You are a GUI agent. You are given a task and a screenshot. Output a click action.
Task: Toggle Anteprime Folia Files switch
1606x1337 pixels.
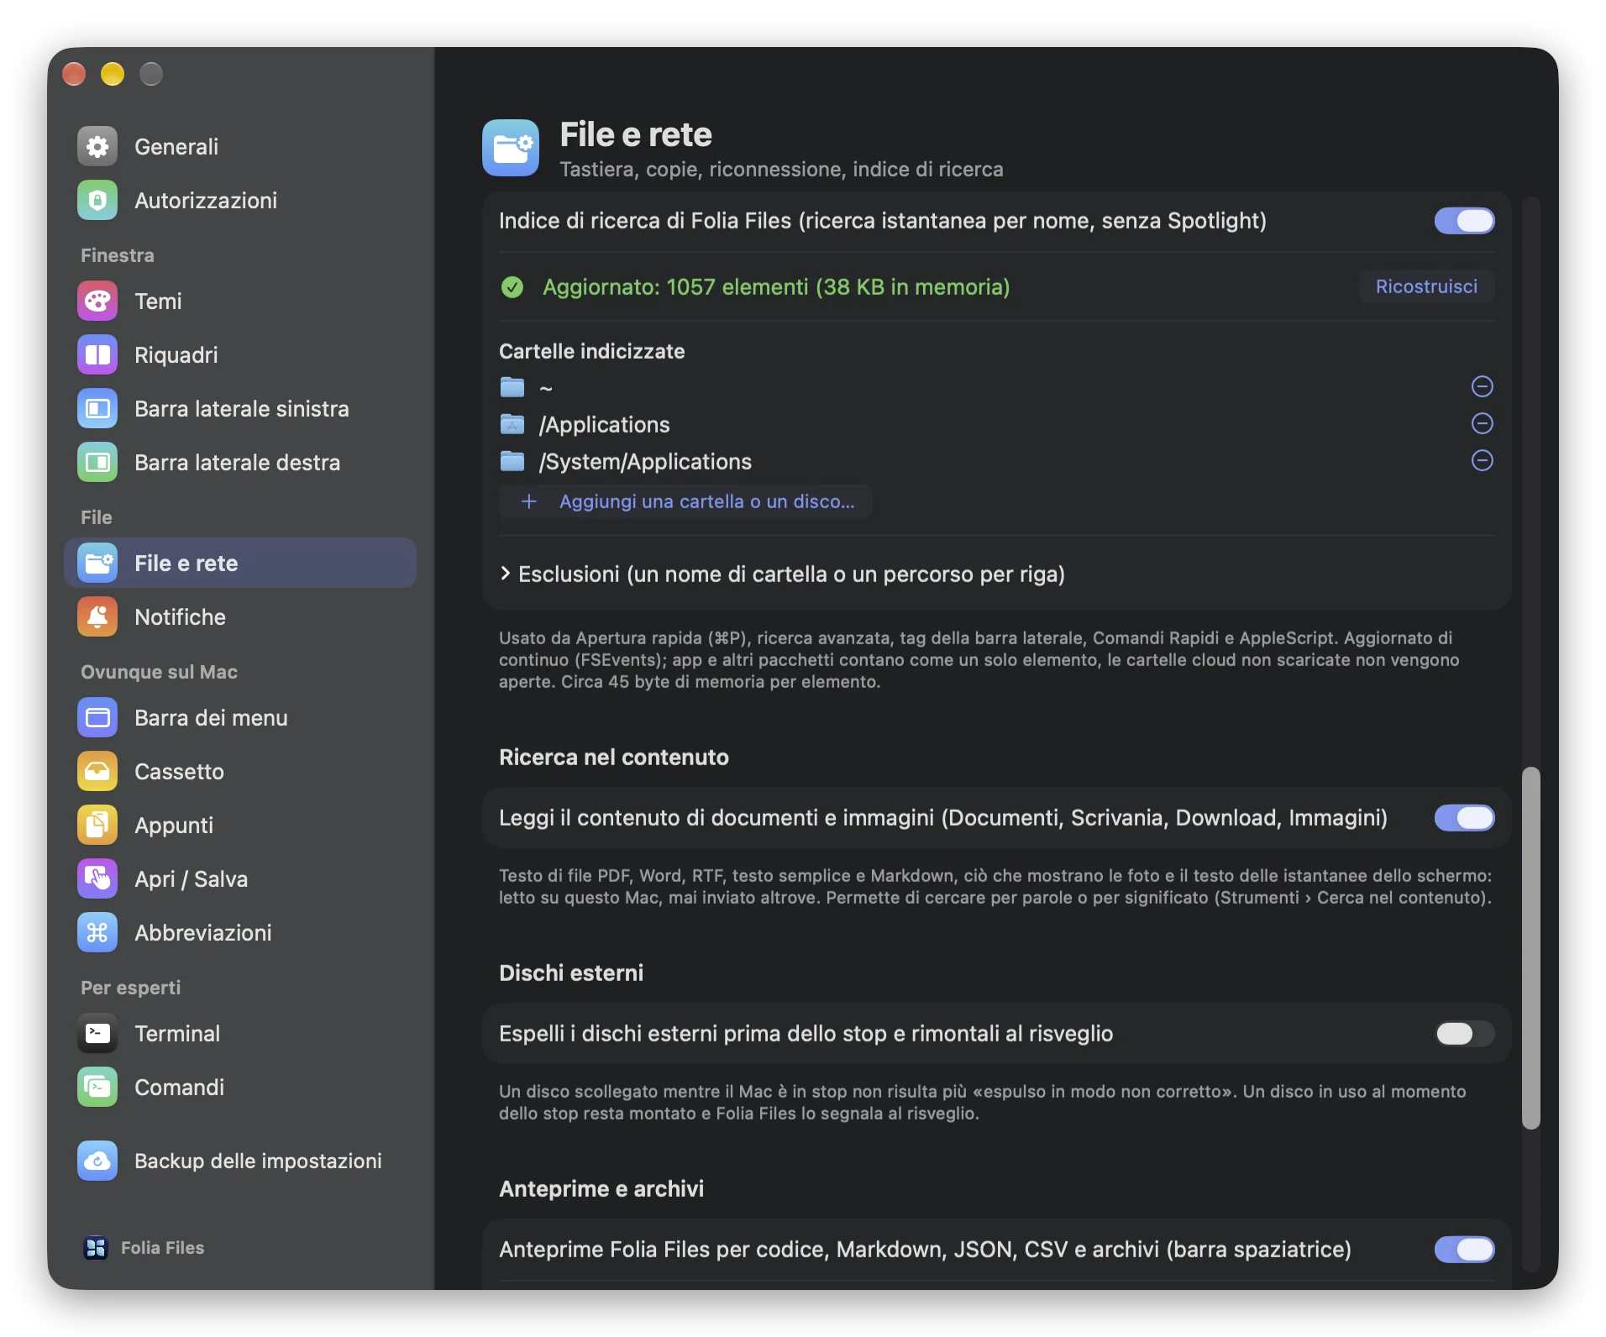1464,1250
